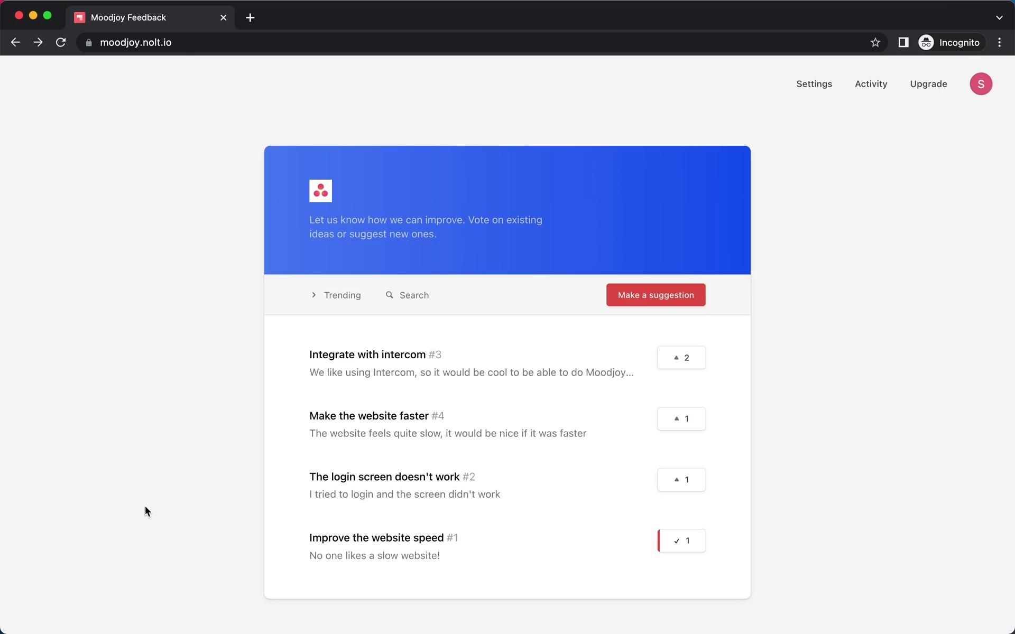Click the chevron arrow next to Trending label
The width and height of the screenshot is (1015, 634).
click(x=313, y=294)
